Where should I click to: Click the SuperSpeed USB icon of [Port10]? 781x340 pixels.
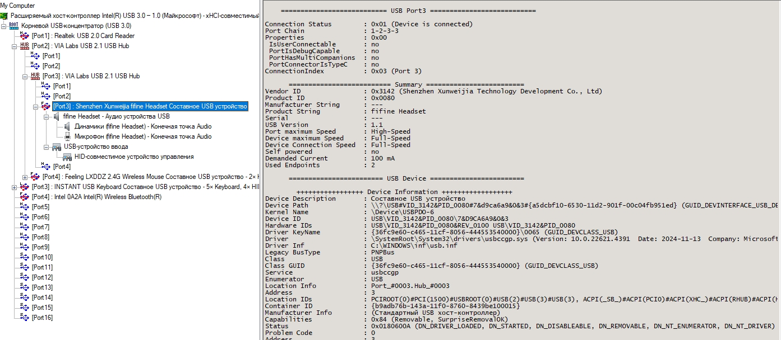point(25,257)
